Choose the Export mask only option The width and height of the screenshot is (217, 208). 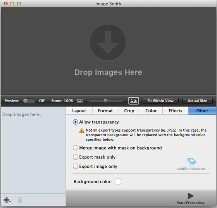pos(76,157)
